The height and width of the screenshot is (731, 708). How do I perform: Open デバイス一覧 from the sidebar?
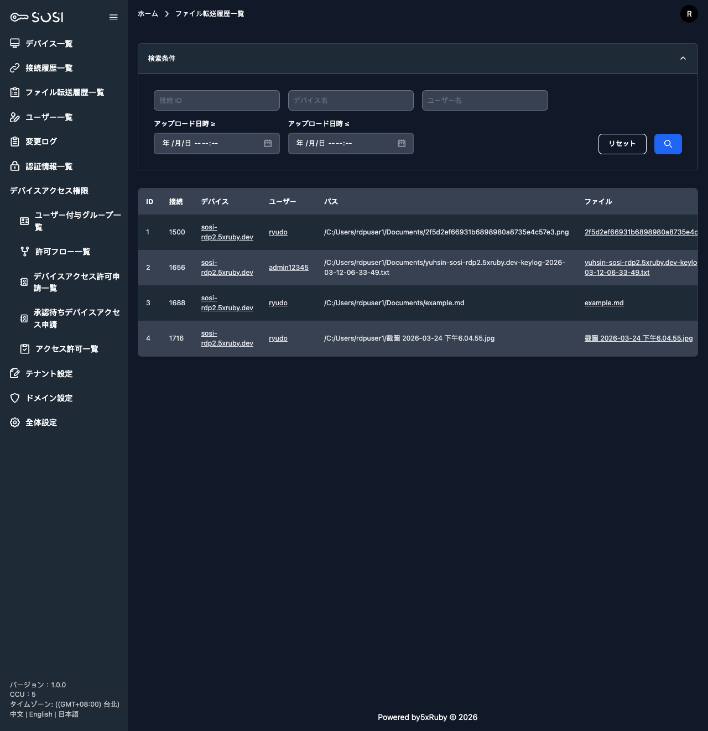click(49, 44)
